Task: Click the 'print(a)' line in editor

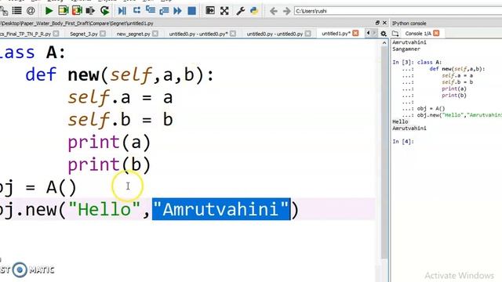Action: (109, 143)
